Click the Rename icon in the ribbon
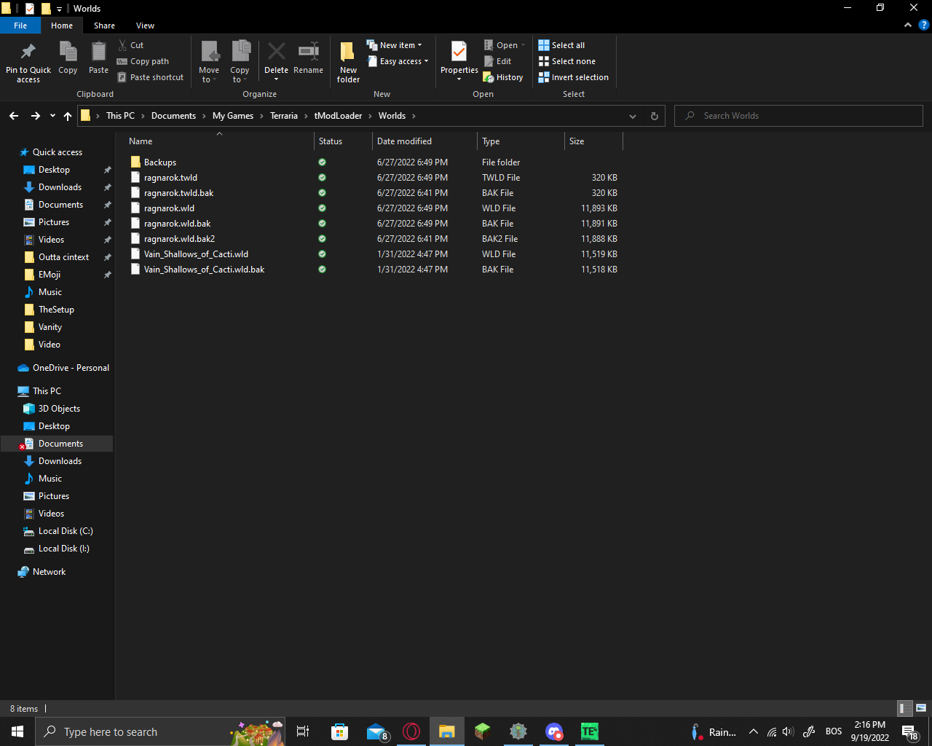 (x=308, y=52)
